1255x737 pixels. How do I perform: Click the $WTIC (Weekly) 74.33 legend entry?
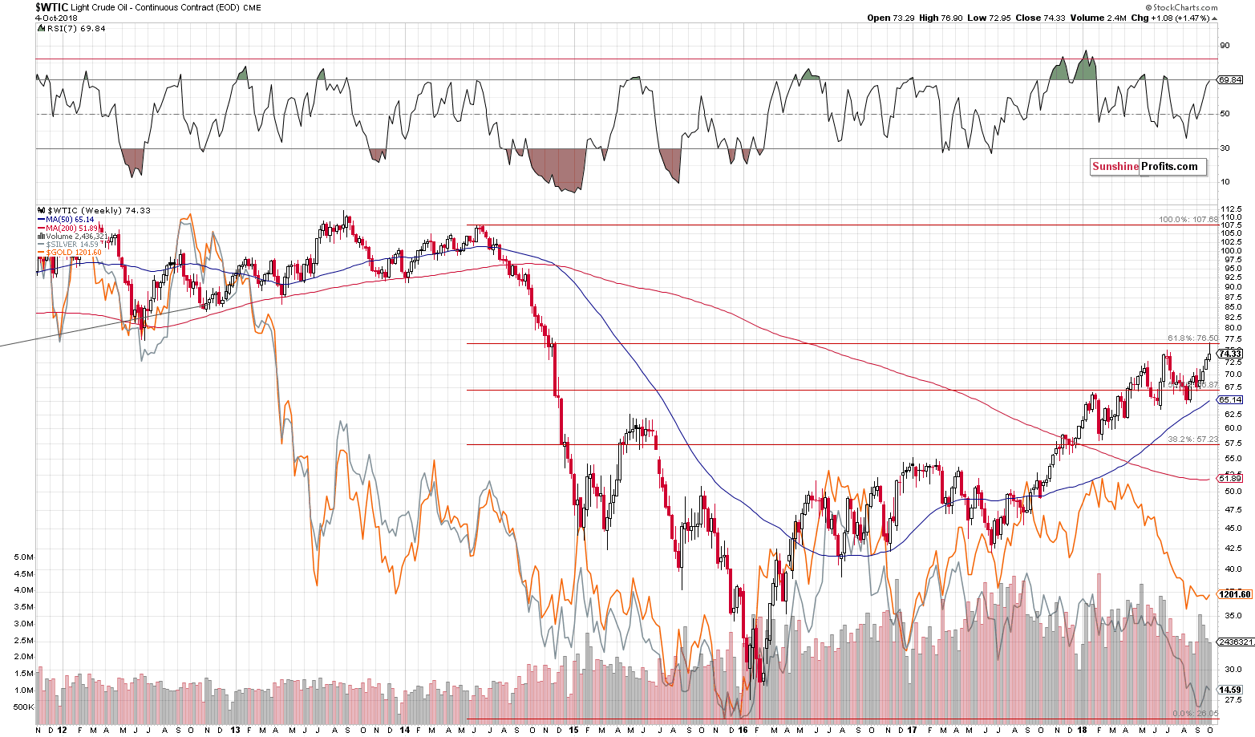point(99,211)
